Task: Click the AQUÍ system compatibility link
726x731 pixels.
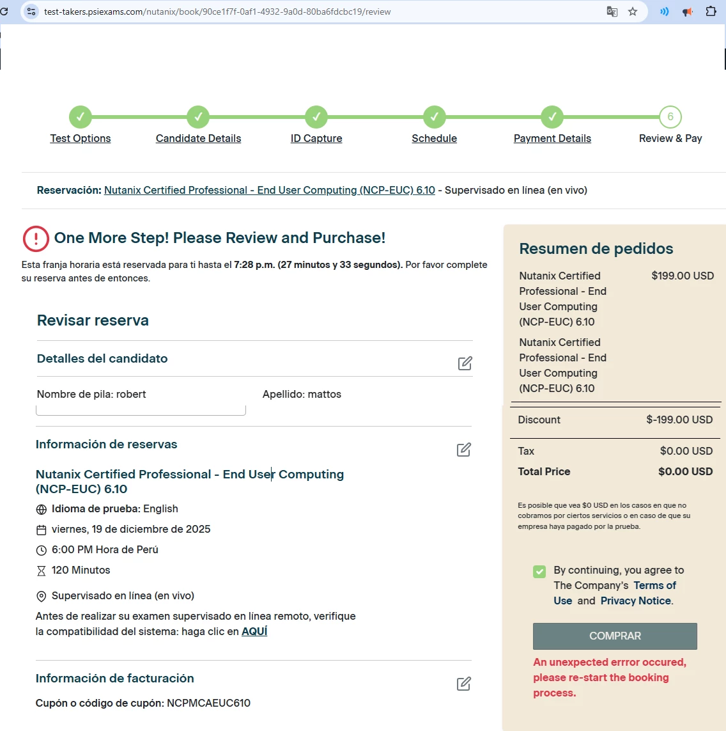Action: [254, 631]
